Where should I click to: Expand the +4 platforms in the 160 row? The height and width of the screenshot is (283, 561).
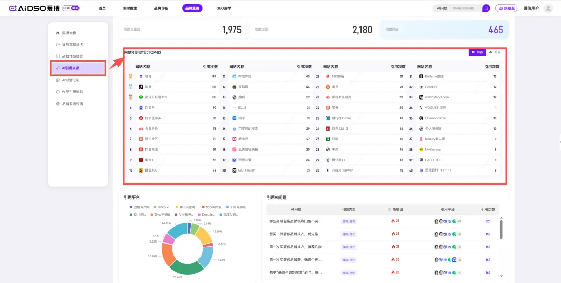point(459,273)
